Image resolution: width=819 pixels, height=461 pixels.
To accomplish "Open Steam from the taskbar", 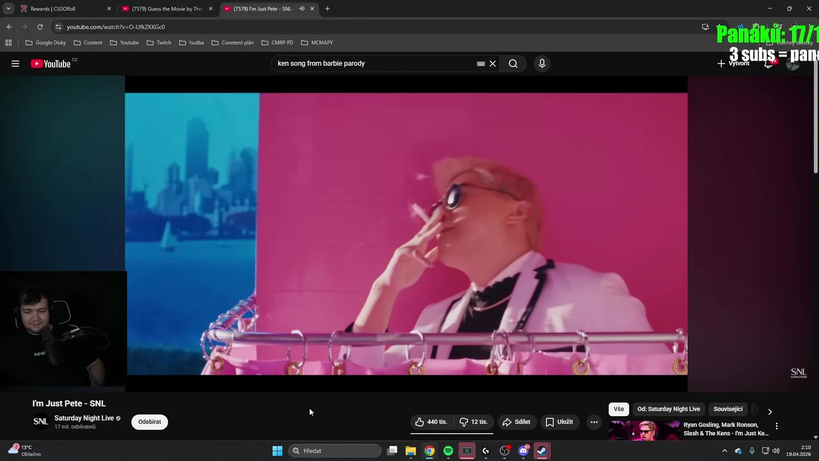I will tap(542, 451).
